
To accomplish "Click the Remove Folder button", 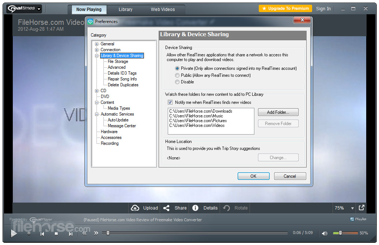I will 278,124.
